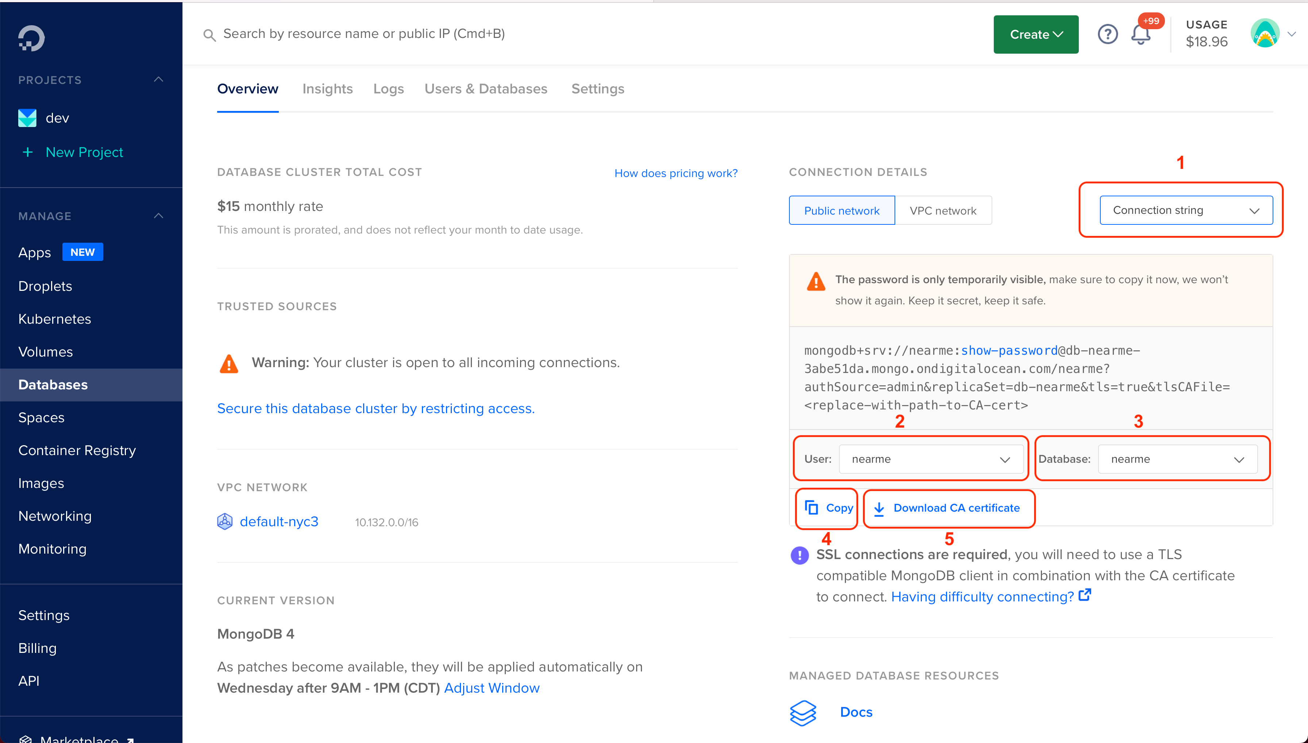Click the trusted sources warning triangle icon
Viewport: 1308px width, 743px height.
(228, 364)
